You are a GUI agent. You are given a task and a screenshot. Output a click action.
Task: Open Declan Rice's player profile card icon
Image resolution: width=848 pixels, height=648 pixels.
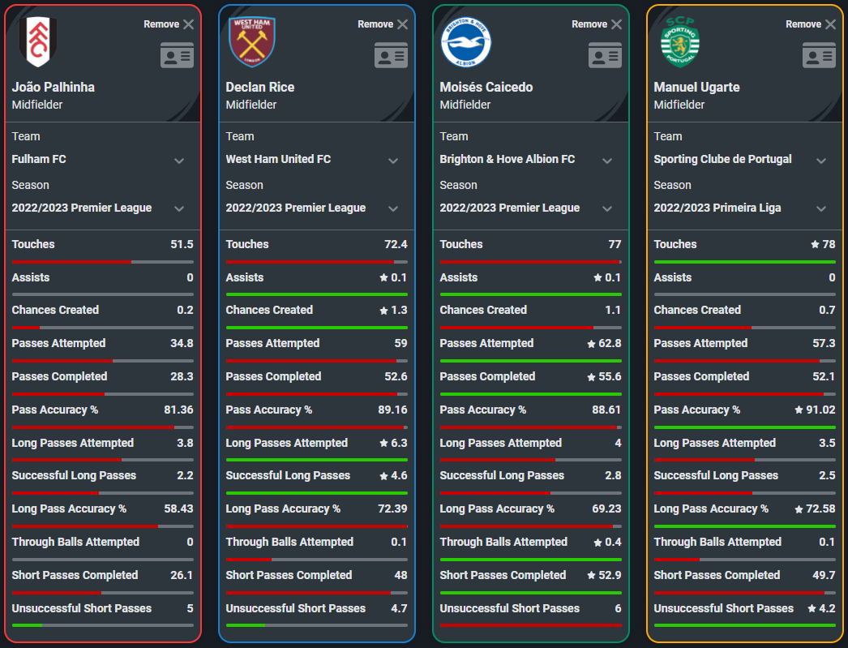[x=391, y=56]
